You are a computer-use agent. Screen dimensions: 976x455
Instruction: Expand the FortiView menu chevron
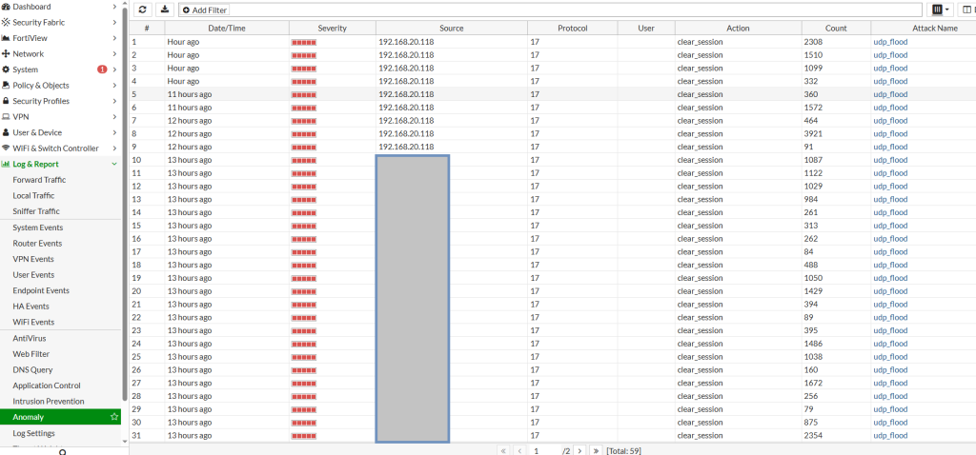114,38
